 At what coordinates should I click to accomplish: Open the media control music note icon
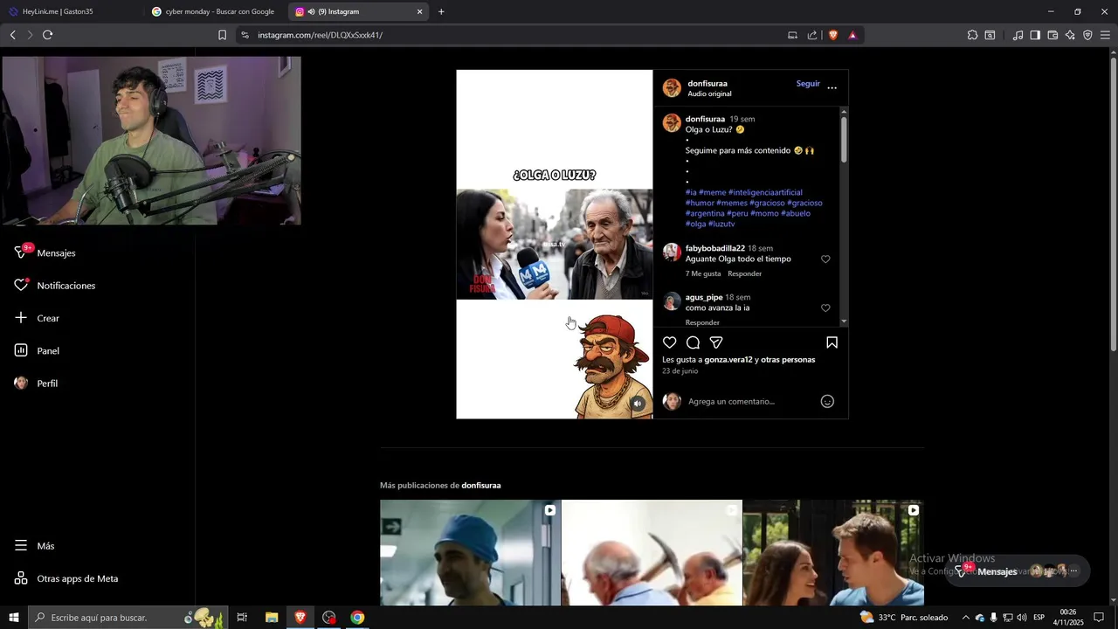(x=1018, y=35)
